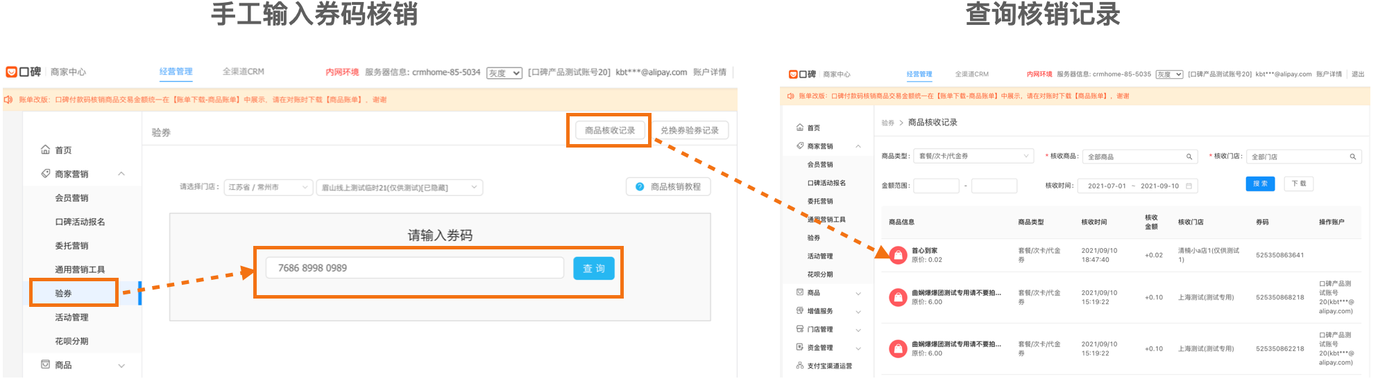Open the 江苏省 / 常州市 region dropdown
This screenshot has height=381, width=1378.
268,187
